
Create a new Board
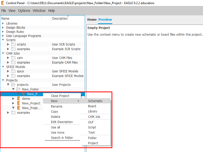tap(95, 106)
